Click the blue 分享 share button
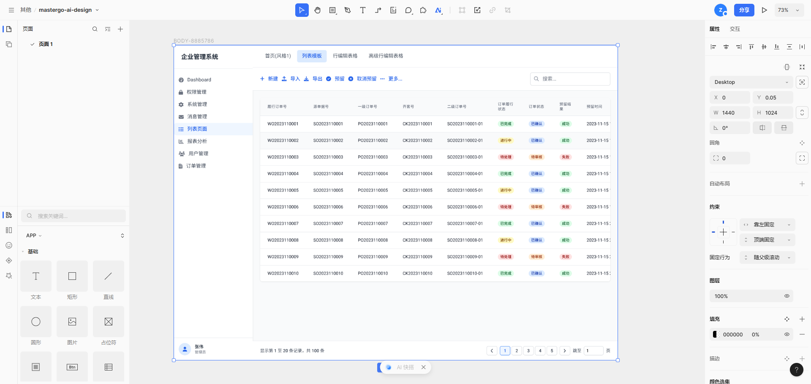Viewport: 811px width, 384px height. tap(744, 10)
